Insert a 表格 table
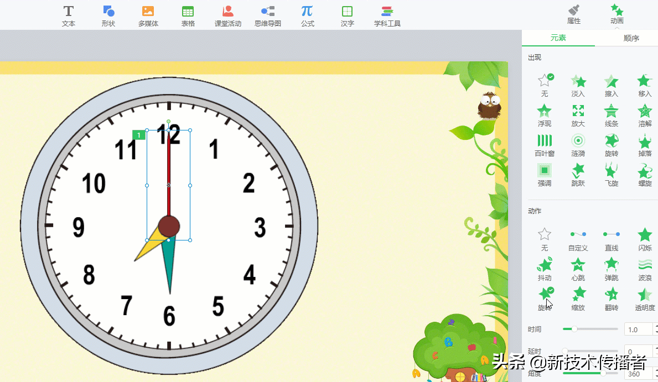The image size is (658, 382). point(188,16)
